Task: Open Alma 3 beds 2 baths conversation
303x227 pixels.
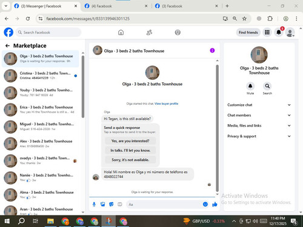Action: tap(41, 194)
